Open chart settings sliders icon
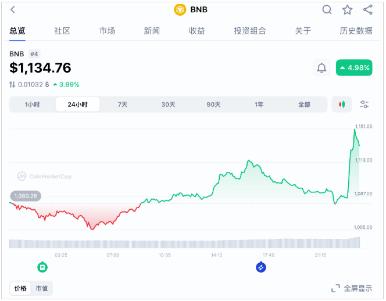Viewport: 386px width, 301px height. click(x=364, y=105)
